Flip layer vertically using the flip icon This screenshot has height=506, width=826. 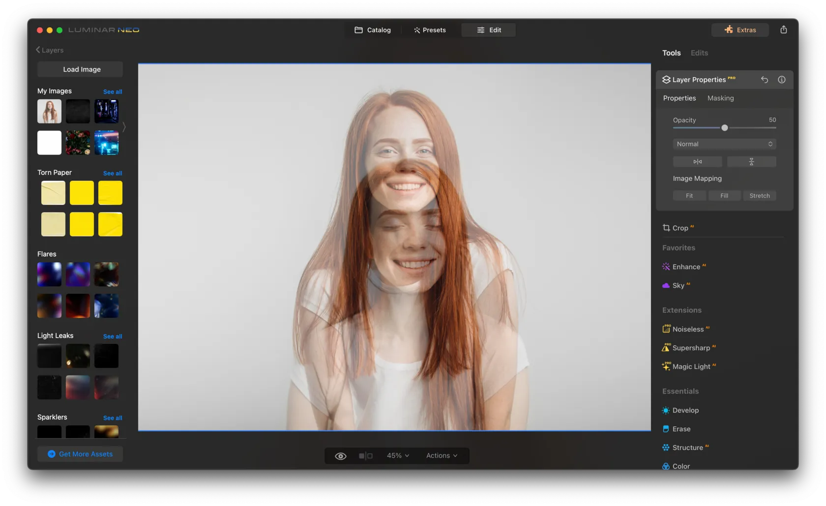(x=751, y=162)
